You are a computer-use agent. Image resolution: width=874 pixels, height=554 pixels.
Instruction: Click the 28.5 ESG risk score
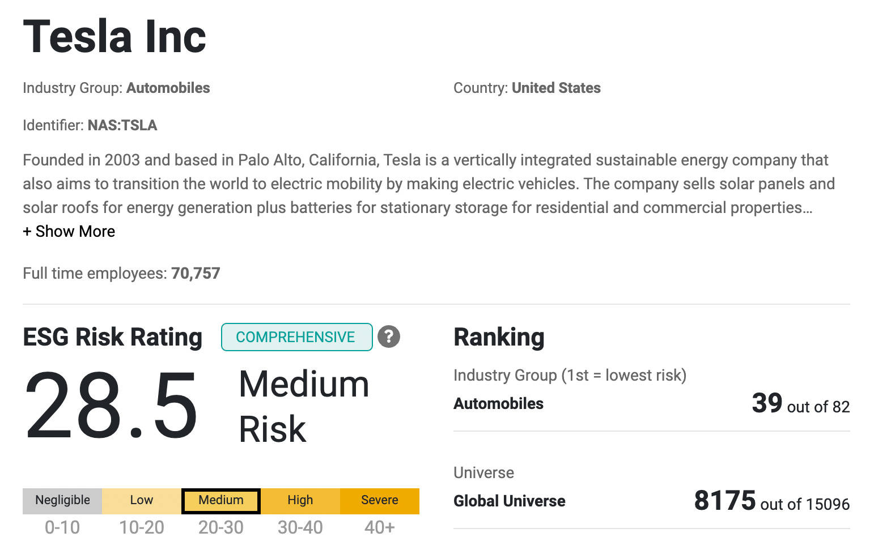(x=111, y=406)
